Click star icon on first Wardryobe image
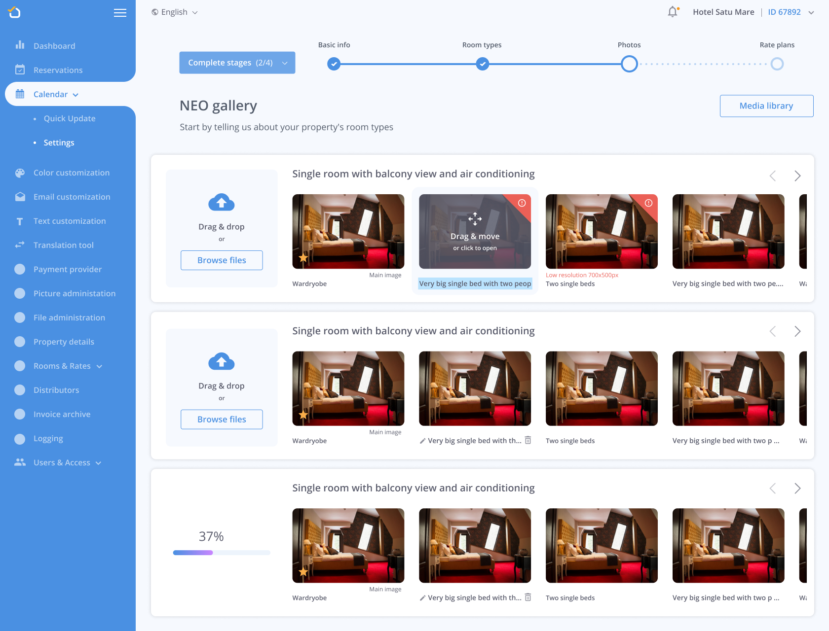 [303, 258]
